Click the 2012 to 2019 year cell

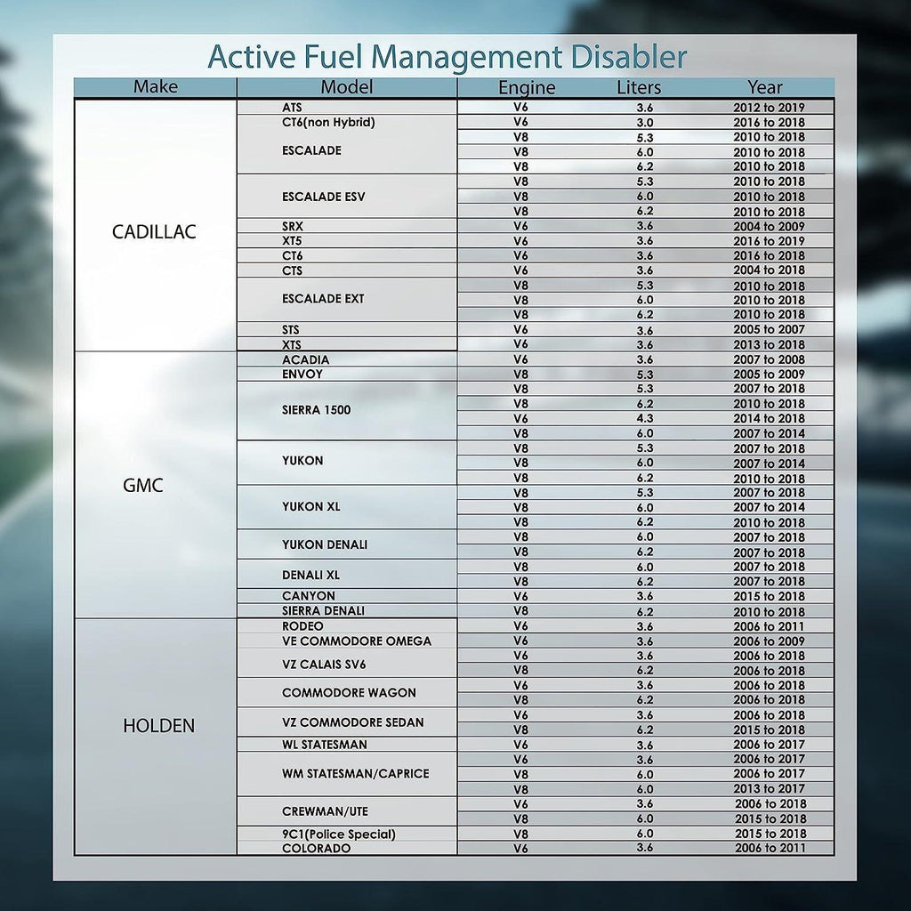tap(765, 107)
